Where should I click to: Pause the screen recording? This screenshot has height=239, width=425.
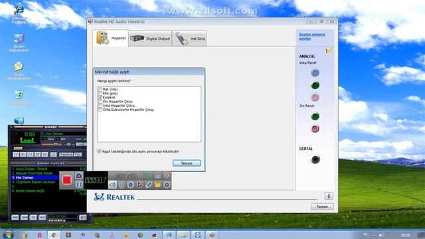coord(79,185)
